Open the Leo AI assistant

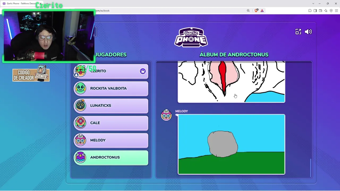326,11
